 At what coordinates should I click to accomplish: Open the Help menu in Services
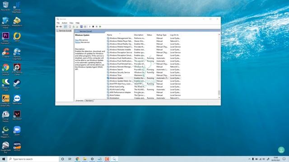pyautogui.click(x=78, y=23)
